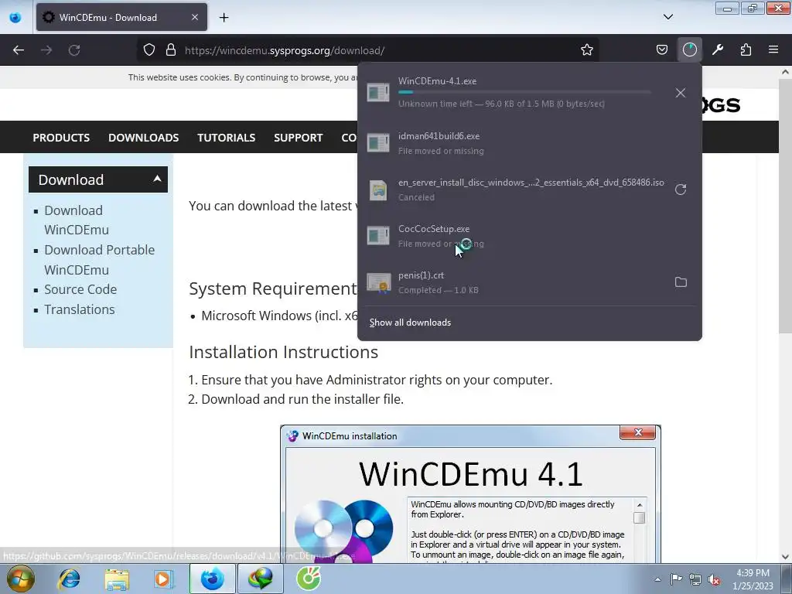Click the browser Back arrow

tap(19, 50)
